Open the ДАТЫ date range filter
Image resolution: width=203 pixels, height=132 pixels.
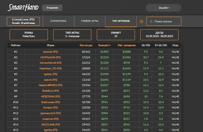point(159,35)
